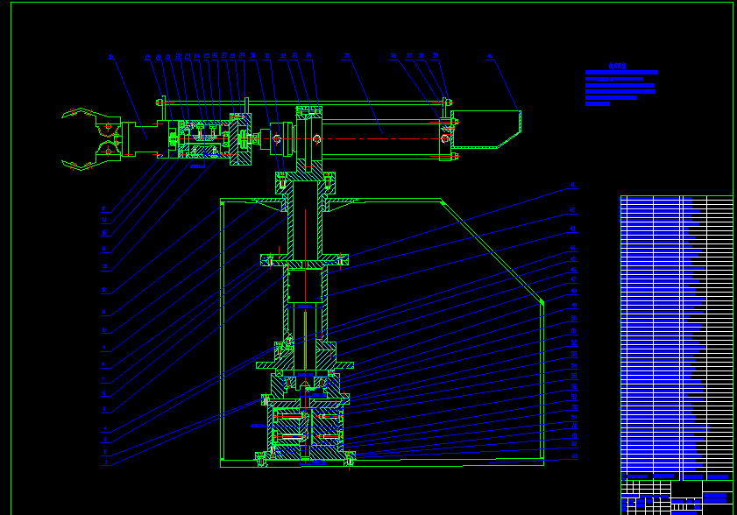The width and height of the screenshot is (737, 515).
Task: Select part callout number 19
Action: click(x=147, y=57)
